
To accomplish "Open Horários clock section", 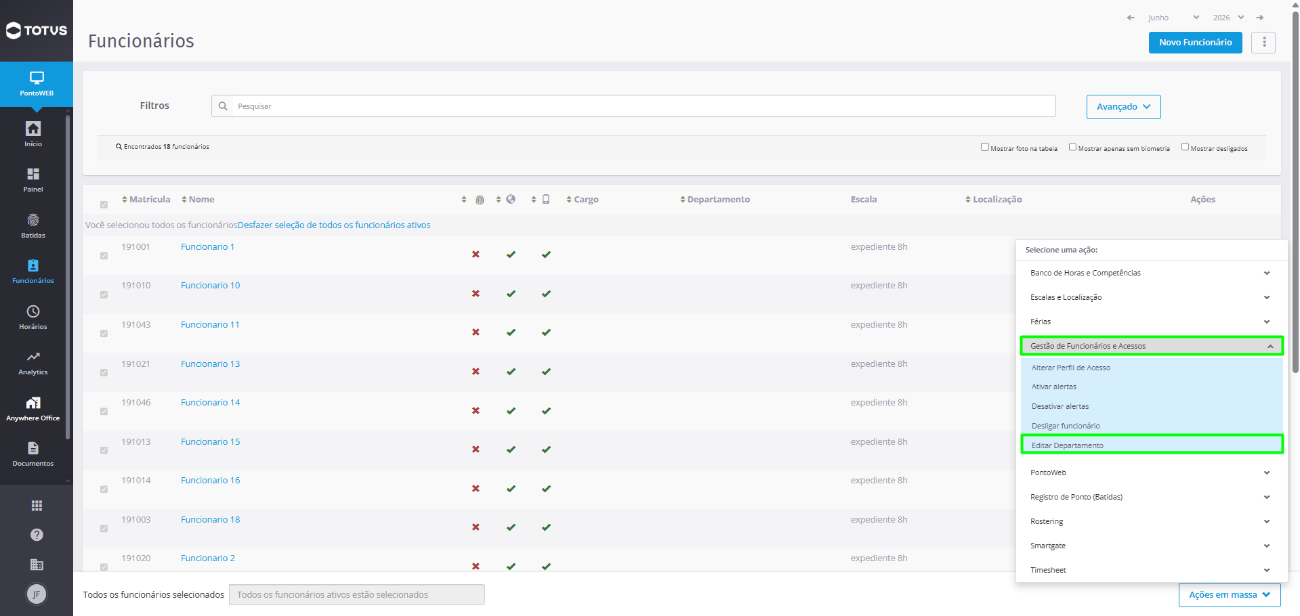I will click(x=33, y=317).
